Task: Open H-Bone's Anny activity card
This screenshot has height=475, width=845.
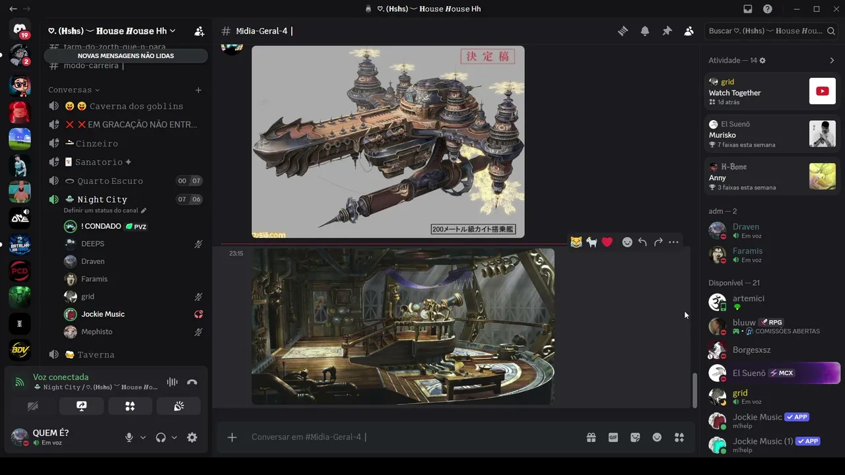Action: [x=772, y=177]
